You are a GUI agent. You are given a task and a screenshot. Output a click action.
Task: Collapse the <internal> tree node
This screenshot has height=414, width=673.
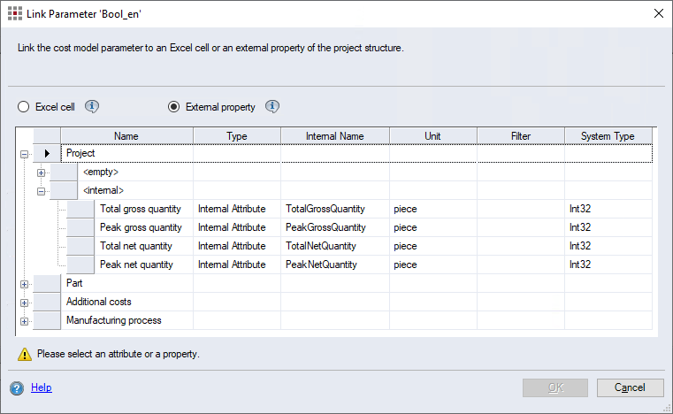click(41, 191)
